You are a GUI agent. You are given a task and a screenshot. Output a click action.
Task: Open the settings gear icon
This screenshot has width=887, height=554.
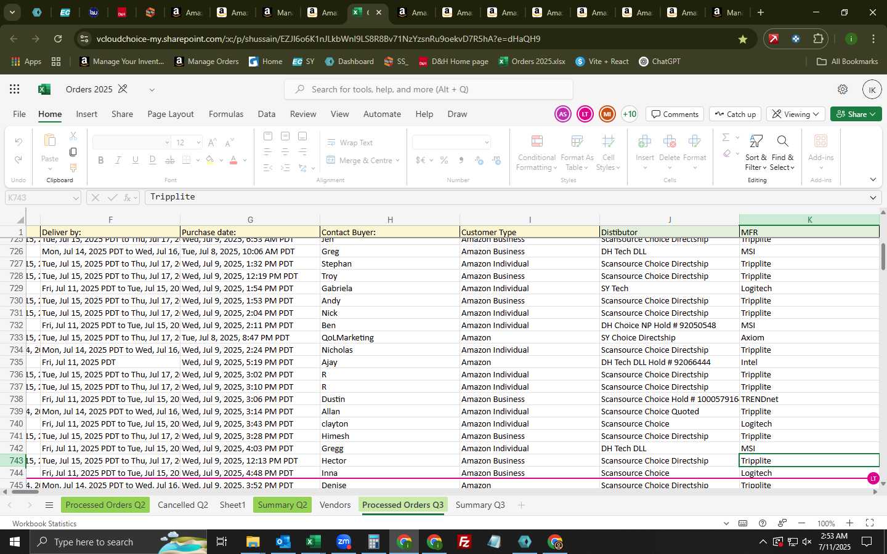(843, 89)
